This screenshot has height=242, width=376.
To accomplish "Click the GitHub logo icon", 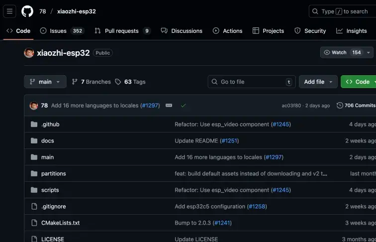I will 27,11.
